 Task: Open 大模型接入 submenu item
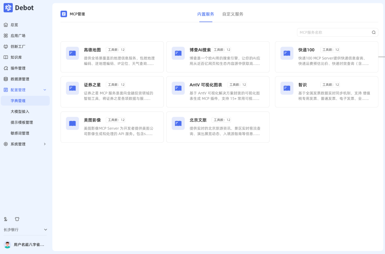click(20, 111)
